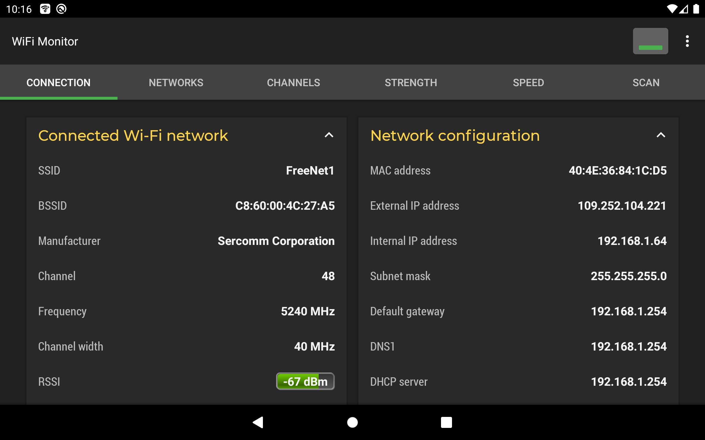This screenshot has width=705, height=440.
Task: Select the Strength tab
Action: pyautogui.click(x=411, y=82)
